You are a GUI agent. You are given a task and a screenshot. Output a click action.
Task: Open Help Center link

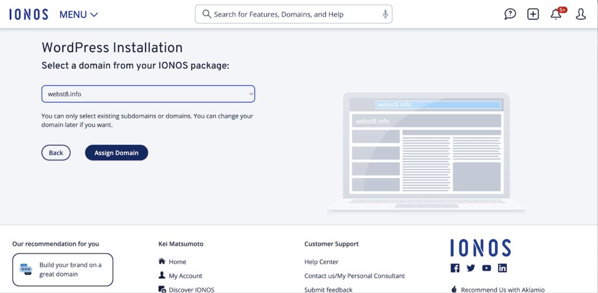click(321, 262)
